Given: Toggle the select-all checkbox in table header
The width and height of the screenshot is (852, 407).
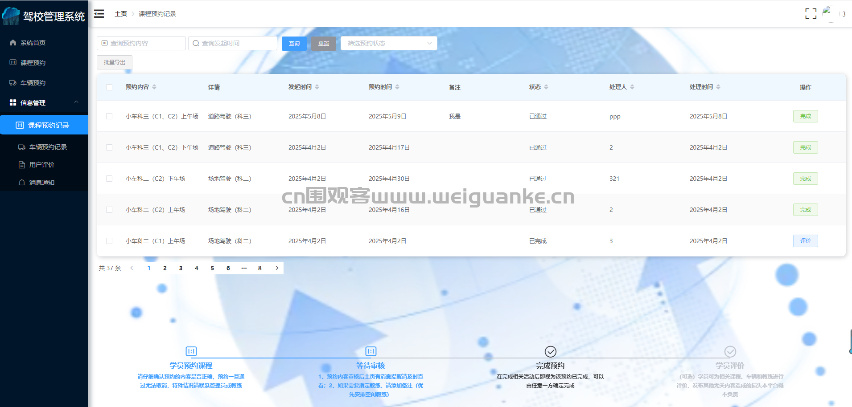Looking at the screenshot, I should click(x=109, y=87).
